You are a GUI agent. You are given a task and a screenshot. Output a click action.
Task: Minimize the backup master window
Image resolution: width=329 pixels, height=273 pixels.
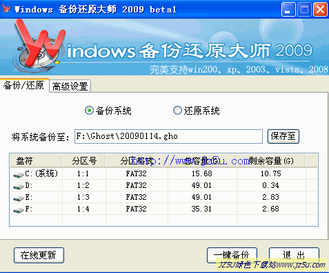point(288,10)
